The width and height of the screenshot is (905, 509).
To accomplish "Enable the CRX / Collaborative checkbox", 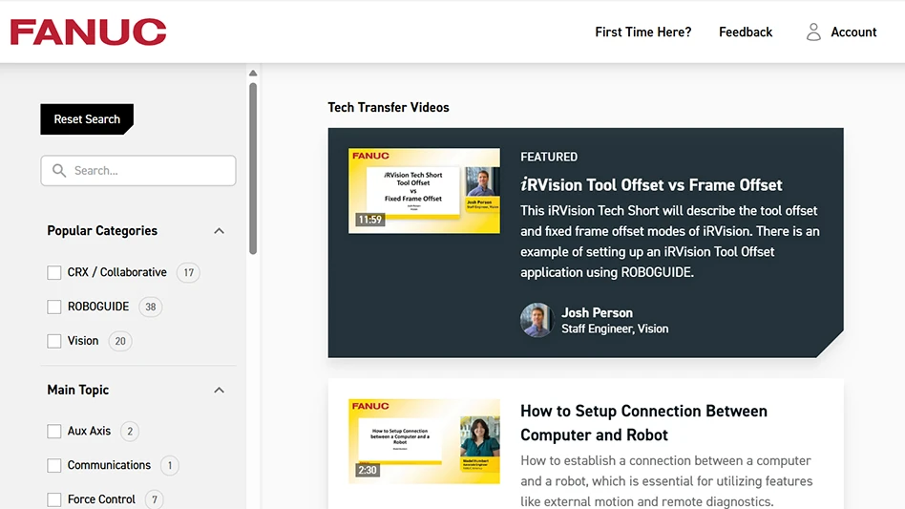I will coord(54,273).
